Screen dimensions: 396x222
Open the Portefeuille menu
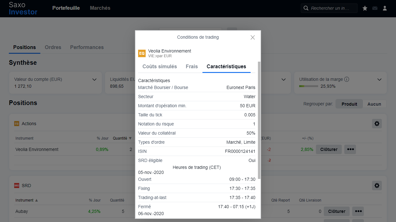[66, 8]
